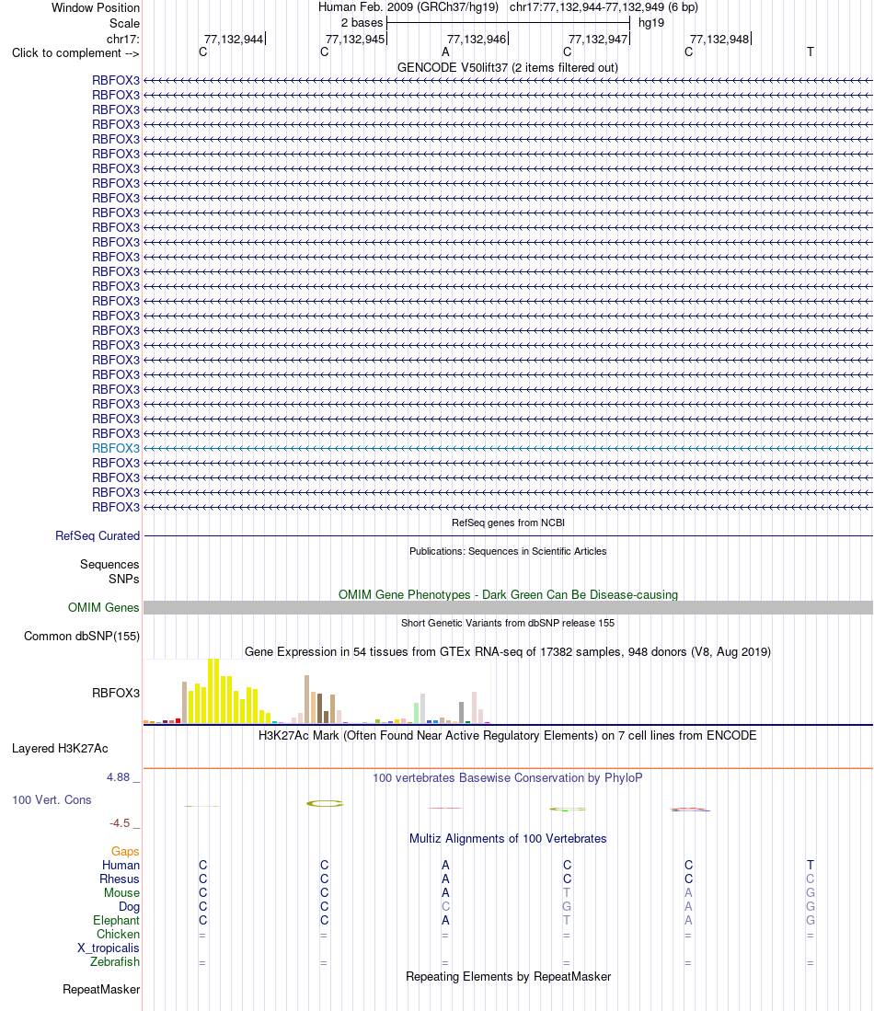
Task: Open the 'OMIM Gene Phenotypes' track title
Action: 508,594
